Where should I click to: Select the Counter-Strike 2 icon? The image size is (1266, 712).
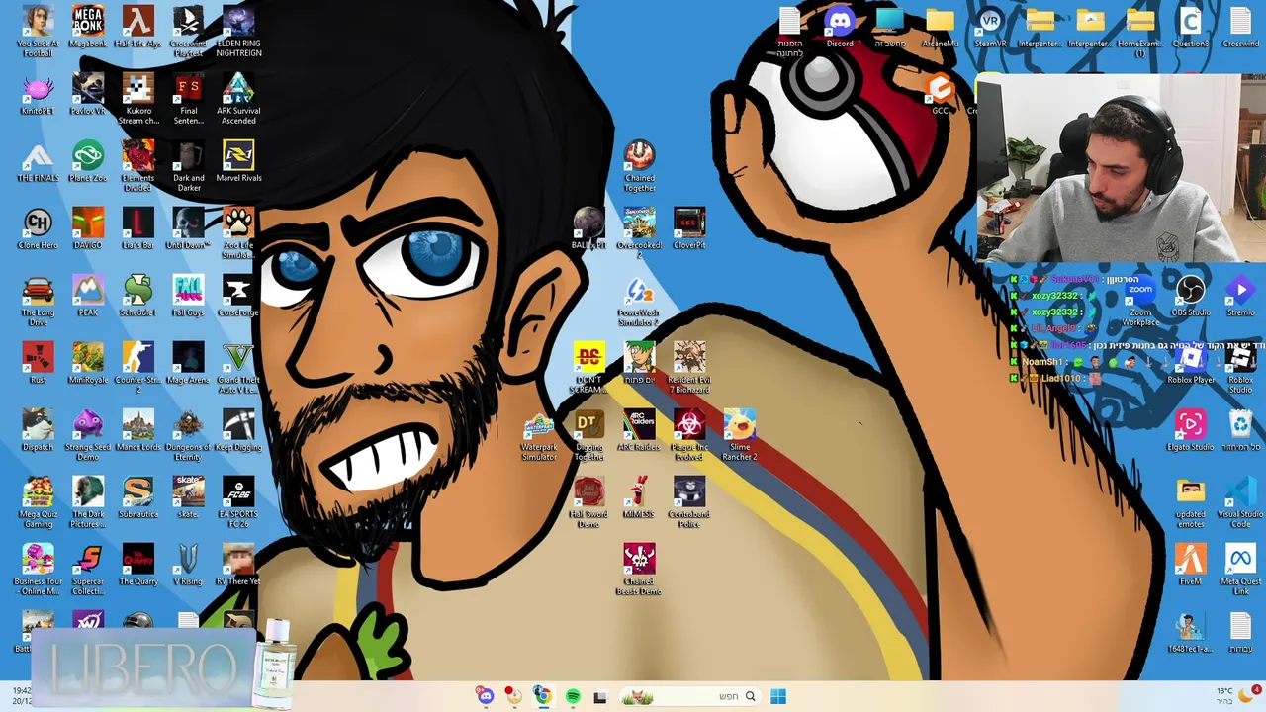(138, 368)
